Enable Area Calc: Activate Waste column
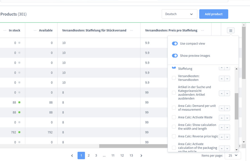 [174, 117]
